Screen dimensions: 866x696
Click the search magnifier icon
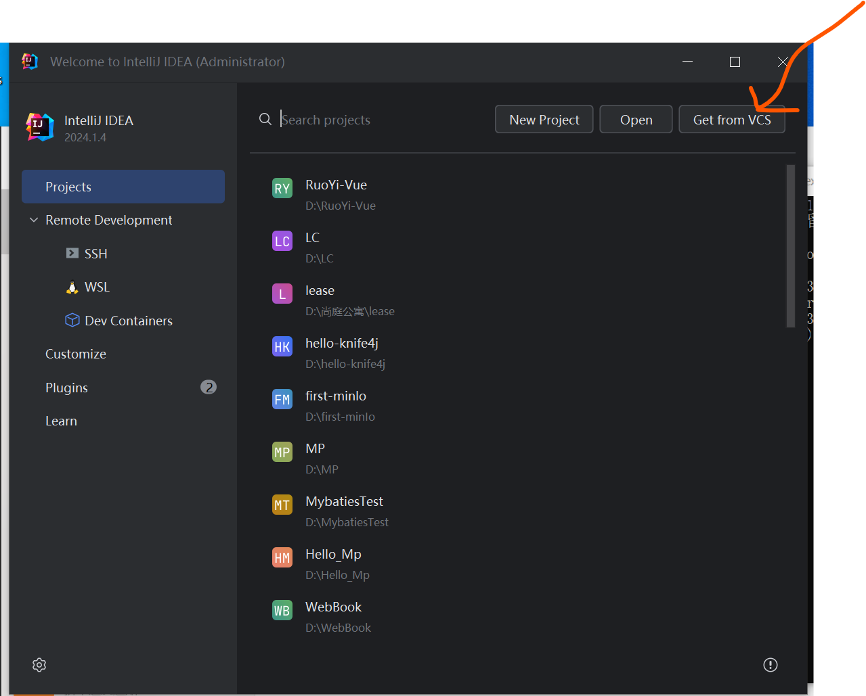click(265, 119)
